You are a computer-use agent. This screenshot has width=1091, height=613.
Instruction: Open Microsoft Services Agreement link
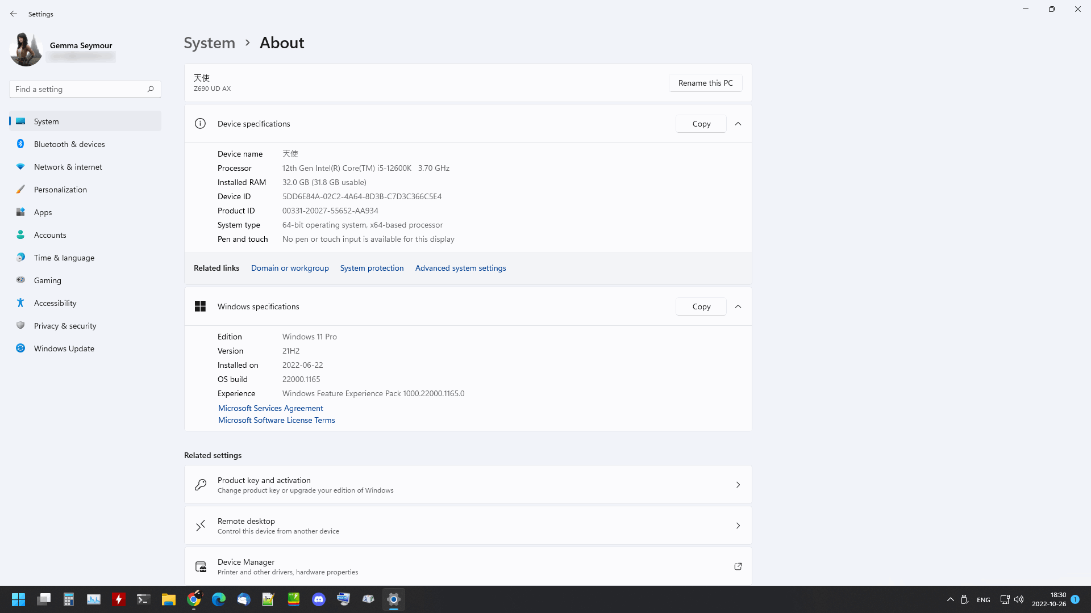tap(270, 408)
